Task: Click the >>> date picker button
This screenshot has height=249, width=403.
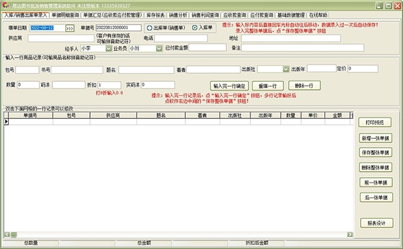Action: point(70,28)
